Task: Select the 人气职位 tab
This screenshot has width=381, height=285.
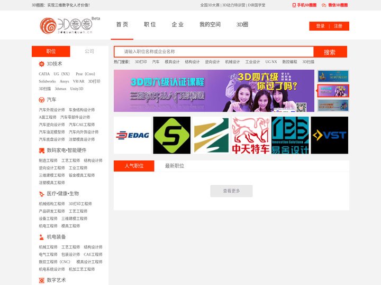Action: (134, 166)
